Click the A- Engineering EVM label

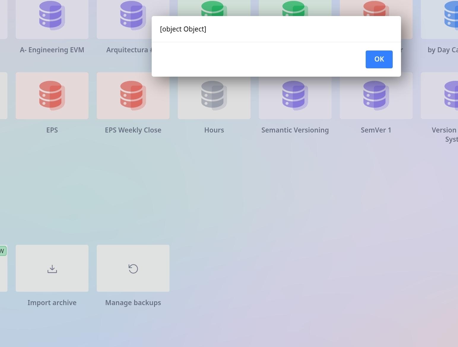(x=52, y=50)
